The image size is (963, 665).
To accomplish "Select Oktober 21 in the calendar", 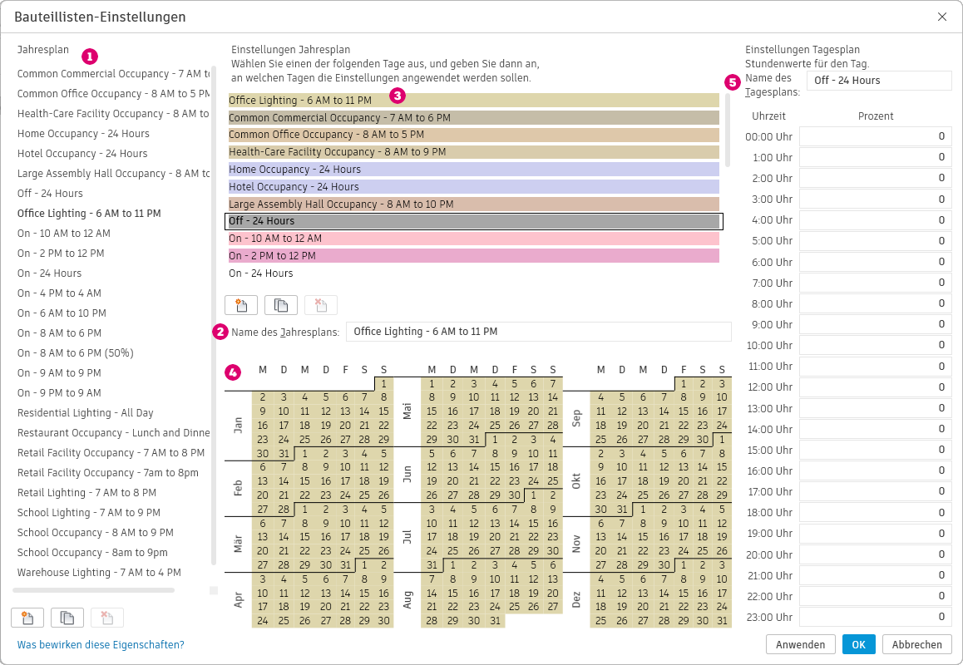I will coord(703,481).
